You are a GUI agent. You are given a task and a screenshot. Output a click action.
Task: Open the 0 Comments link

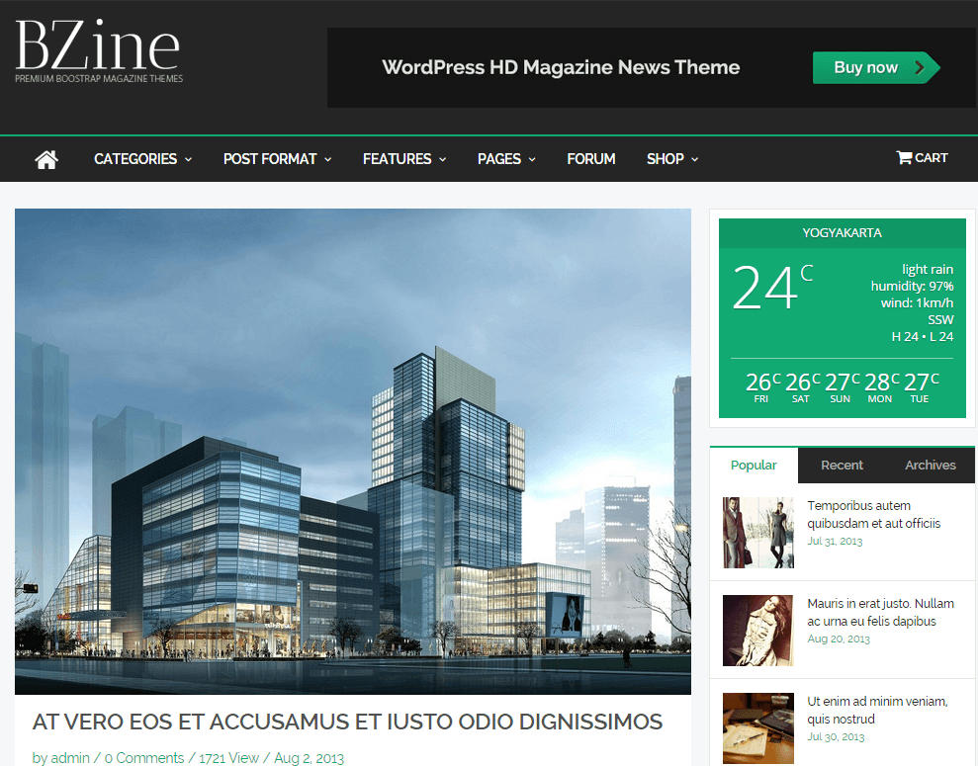pos(144,758)
